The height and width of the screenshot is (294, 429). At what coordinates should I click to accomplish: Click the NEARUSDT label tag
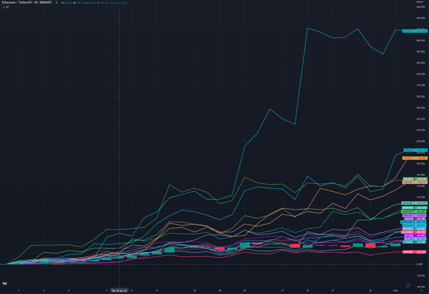(408, 212)
